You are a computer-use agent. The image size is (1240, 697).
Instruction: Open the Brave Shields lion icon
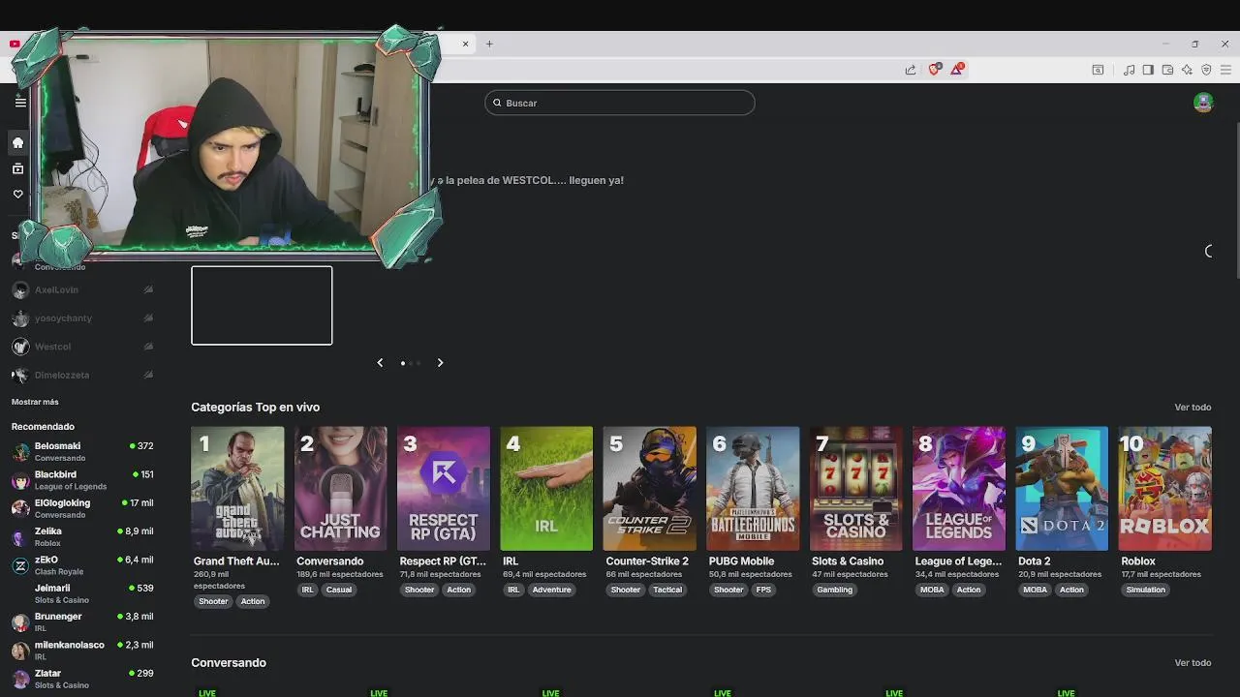click(935, 69)
